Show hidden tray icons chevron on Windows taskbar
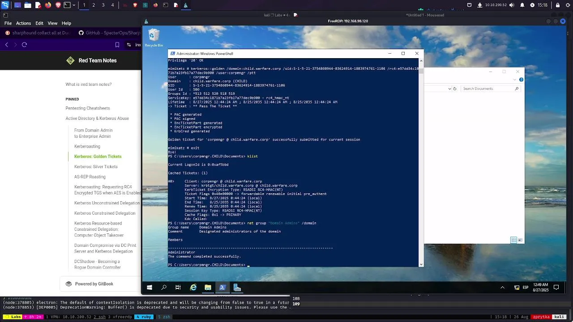Screen dimensions: 573x322 click(x=502, y=288)
